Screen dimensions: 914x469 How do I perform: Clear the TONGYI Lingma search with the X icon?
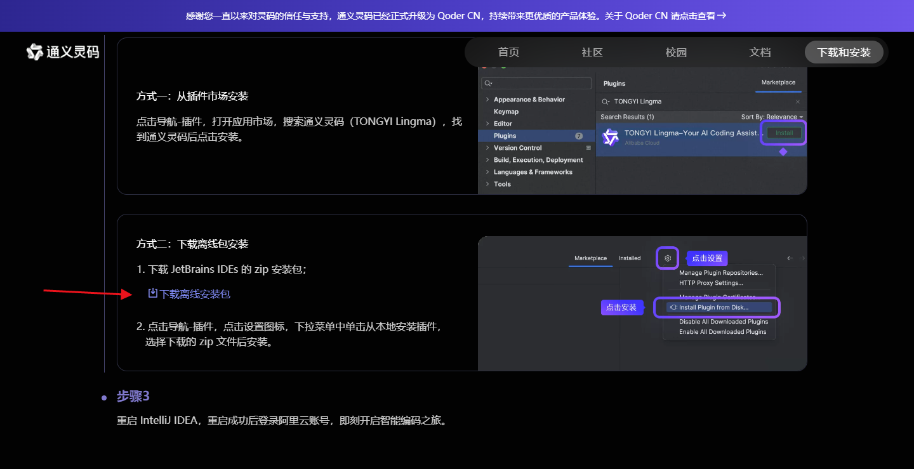click(798, 102)
